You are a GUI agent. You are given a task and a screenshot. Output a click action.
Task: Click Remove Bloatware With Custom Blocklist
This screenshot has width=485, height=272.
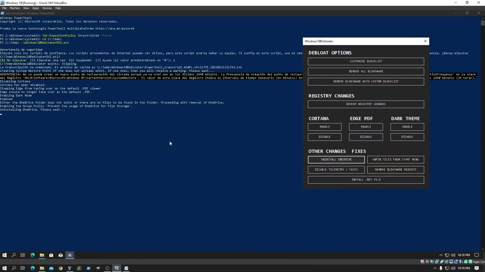click(366, 81)
